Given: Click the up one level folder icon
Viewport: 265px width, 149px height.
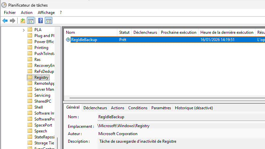Looking at the screenshot, I should point(23,21).
